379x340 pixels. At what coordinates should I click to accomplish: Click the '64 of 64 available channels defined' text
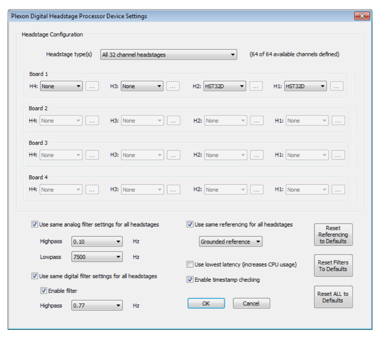[x=294, y=54]
